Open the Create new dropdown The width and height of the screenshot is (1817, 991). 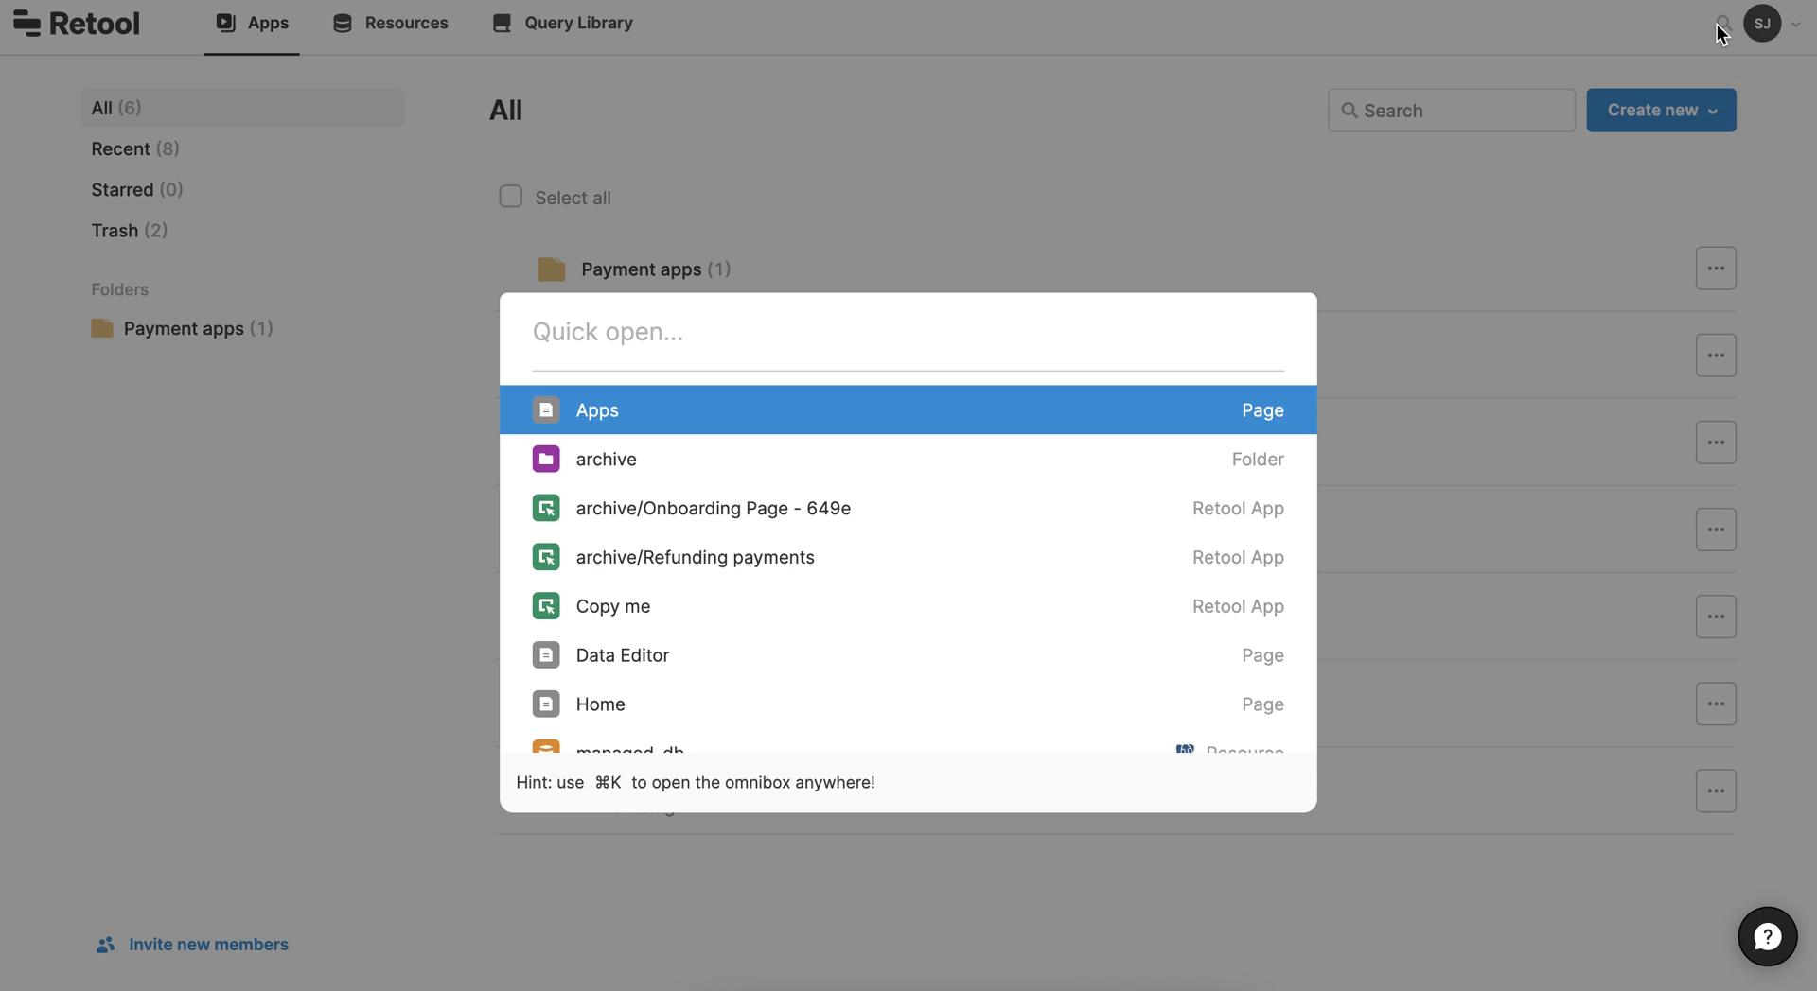tap(1661, 111)
